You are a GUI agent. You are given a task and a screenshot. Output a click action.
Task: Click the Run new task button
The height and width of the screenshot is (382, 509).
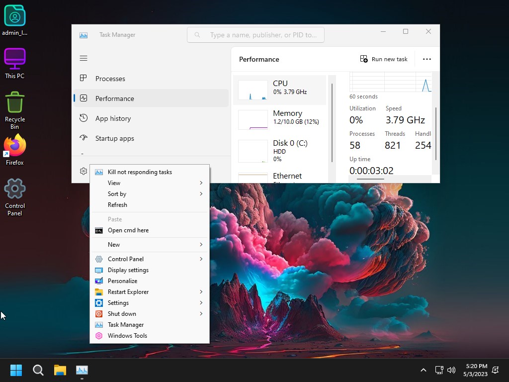tap(384, 59)
